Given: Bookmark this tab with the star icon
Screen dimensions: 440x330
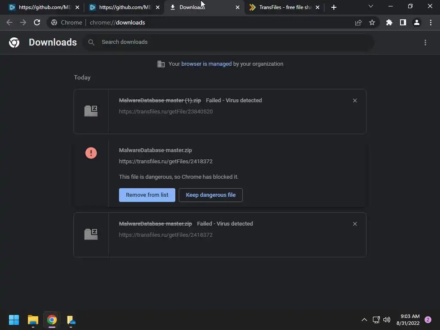Looking at the screenshot, I should tap(372, 22).
